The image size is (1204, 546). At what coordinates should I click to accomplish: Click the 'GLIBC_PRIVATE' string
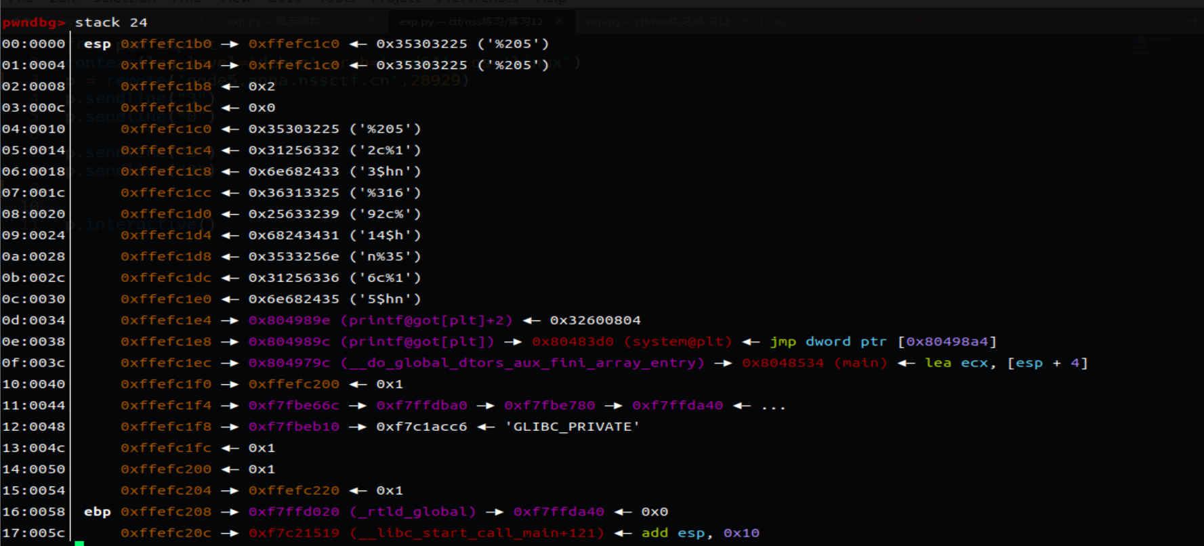(x=572, y=427)
